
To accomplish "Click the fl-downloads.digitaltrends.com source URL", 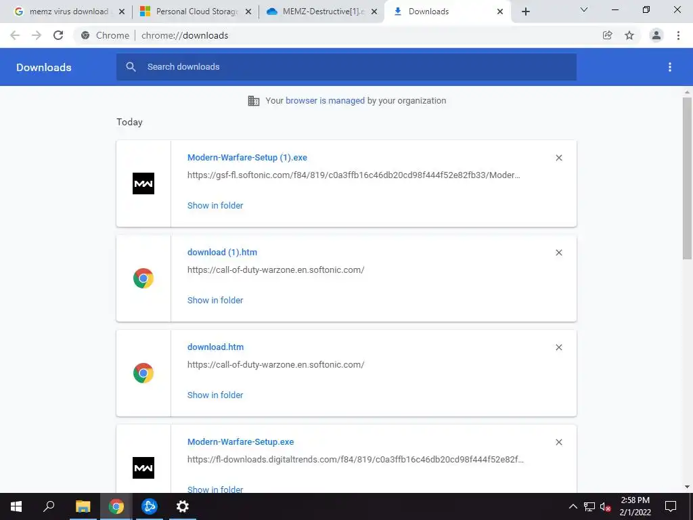I will pyautogui.click(x=355, y=460).
